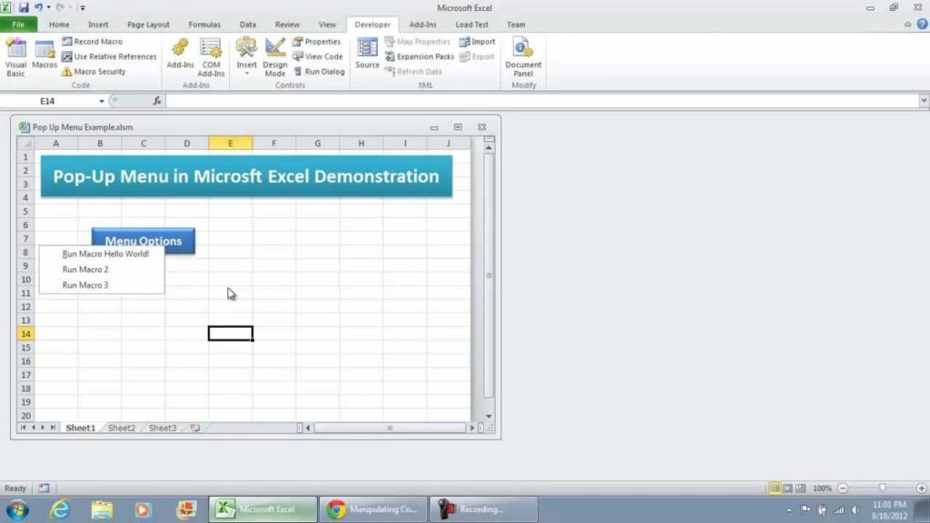930x523 pixels.
Task: Open the Visual Basic editor
Action: pyautogui.click(x=16, y=56)
